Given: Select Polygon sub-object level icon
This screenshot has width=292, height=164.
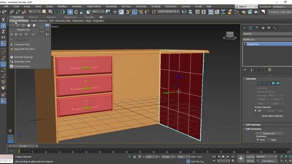Looking at the screenshot, I should [273, 83].
